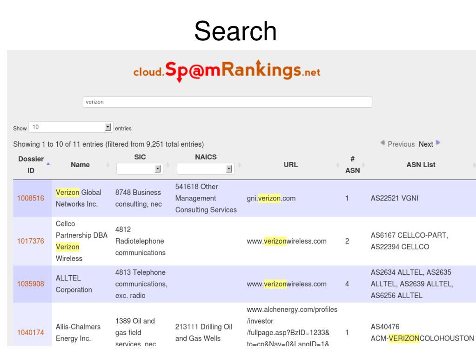Click the Verizon Global Networks Inc. name
Image resolution: width=476 pixels, height=356 pixels.
point(79,198)
